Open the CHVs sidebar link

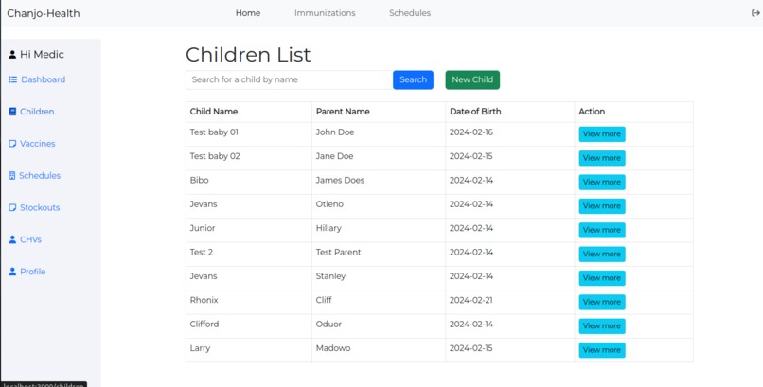pyautogui.click(x=30, y=239)
